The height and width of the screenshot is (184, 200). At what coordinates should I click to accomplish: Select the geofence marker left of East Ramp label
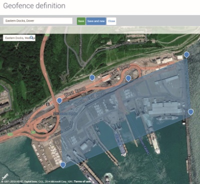click(92, 77)
